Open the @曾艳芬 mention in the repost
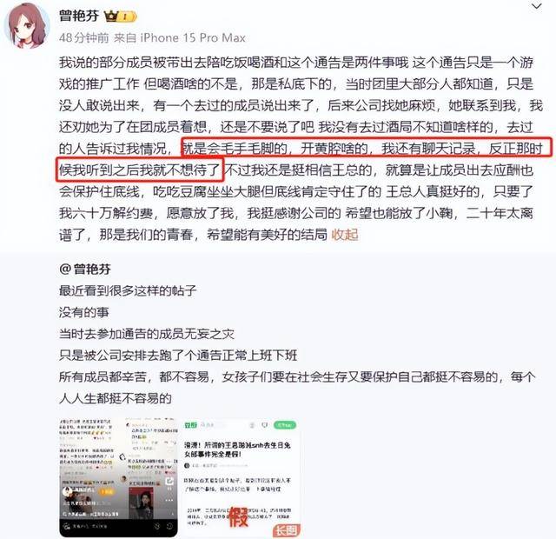 (85, 269)
